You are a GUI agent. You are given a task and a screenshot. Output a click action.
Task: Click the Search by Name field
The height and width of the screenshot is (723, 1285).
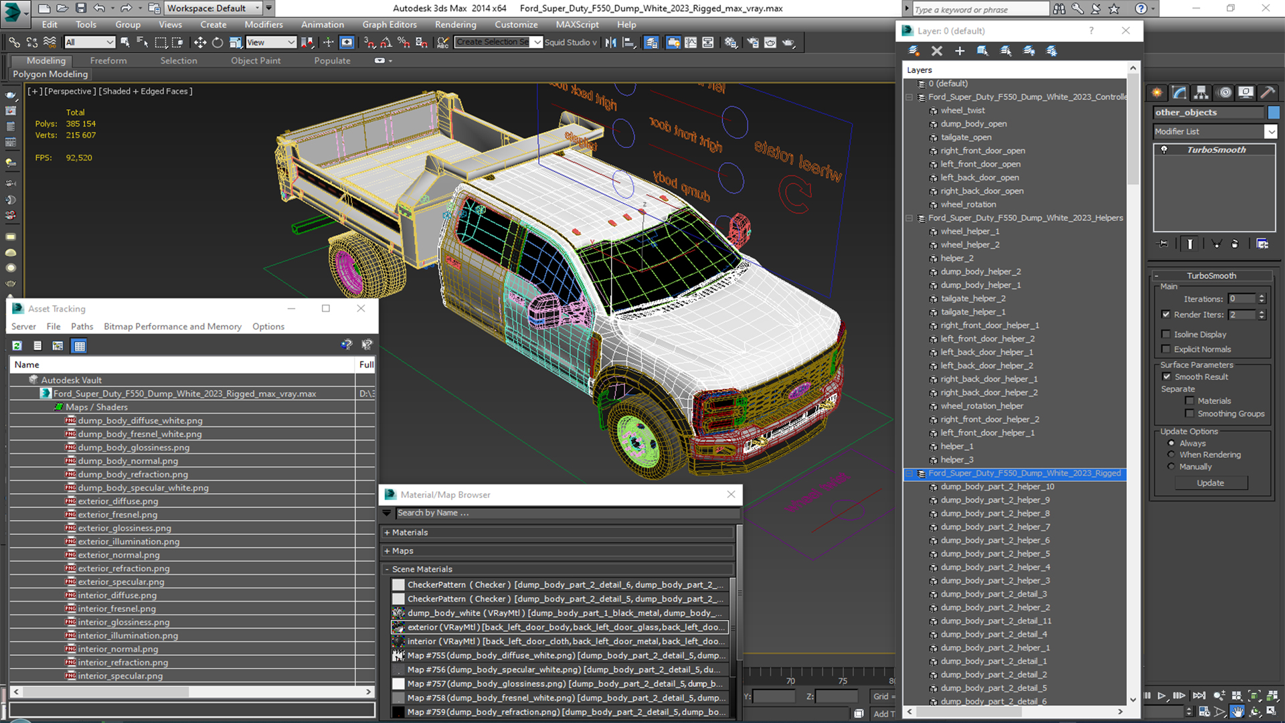pos(568,513)
